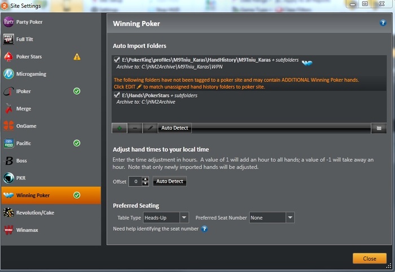Uncheck the E:\PokerKing profiles folder checkbox
This screenshot has width=395, height=272.
[x=117, y=60]
